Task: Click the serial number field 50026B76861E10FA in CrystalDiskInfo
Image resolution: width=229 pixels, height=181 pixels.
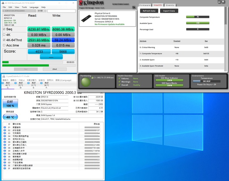Action: pos(54,101)
